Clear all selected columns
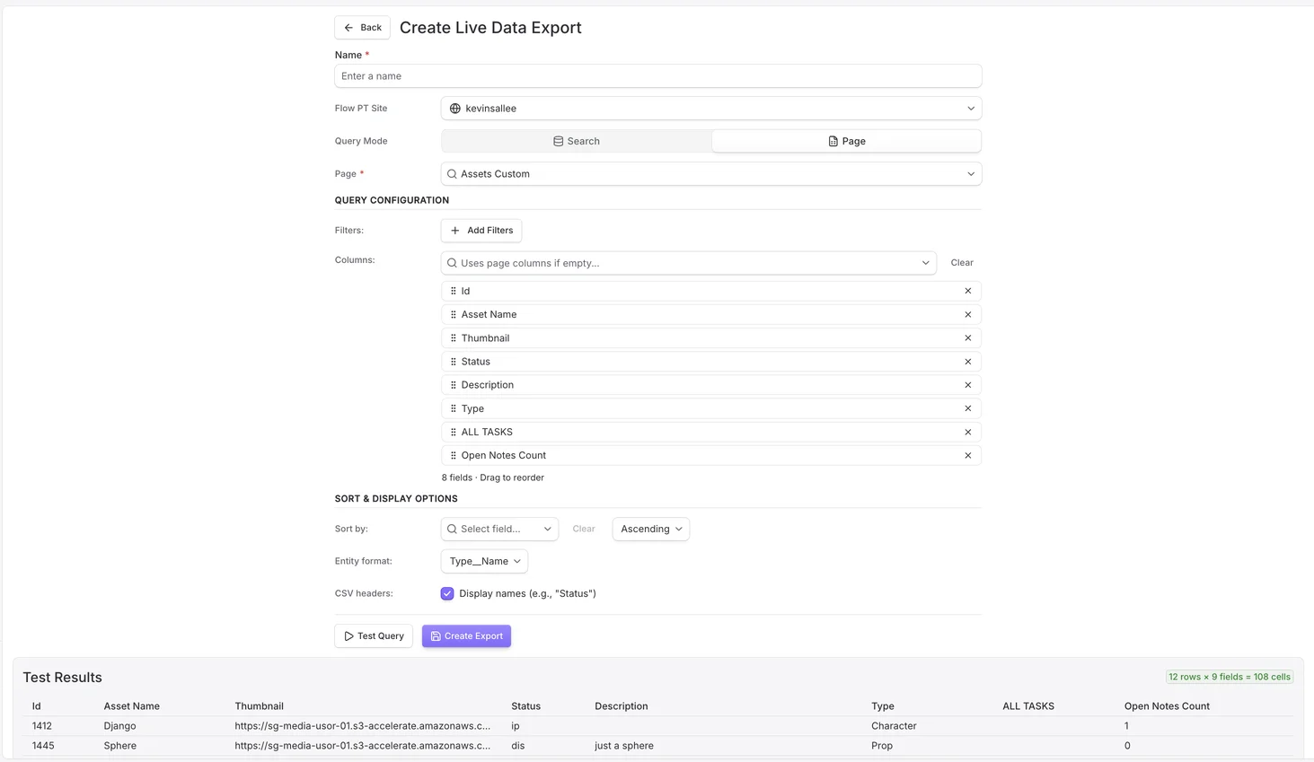The width and height of the screenshot is (1314, 762). 961,262
